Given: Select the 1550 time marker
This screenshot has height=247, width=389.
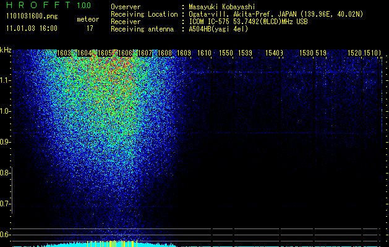Looking at the screenshot, I should pyautogui.click(x=226, y=53).
